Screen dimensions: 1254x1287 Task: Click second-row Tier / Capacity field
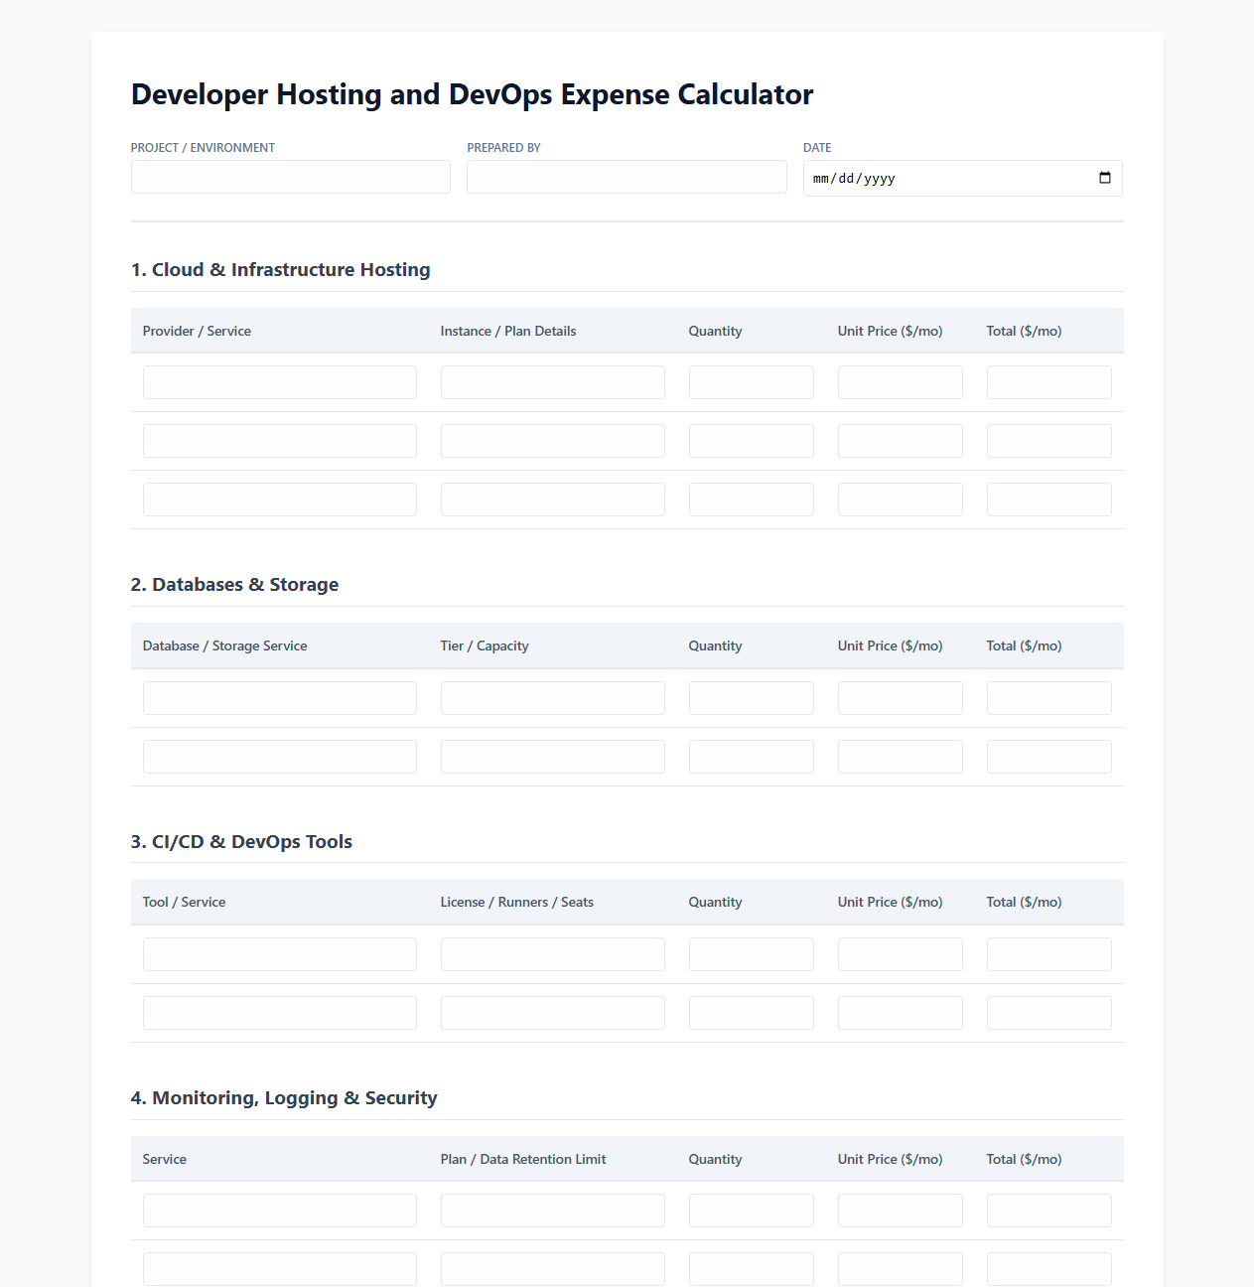[553, 757]
